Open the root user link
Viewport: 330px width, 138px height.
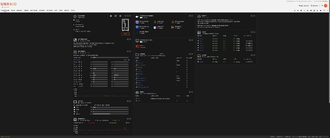139,99
